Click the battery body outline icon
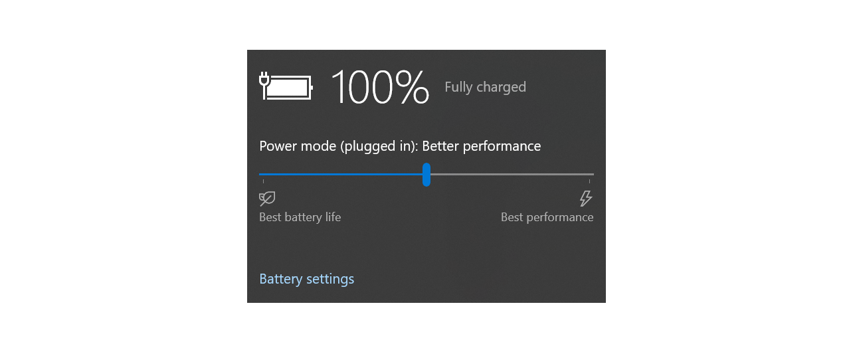The image size is (853, 352). pos(290,87)
